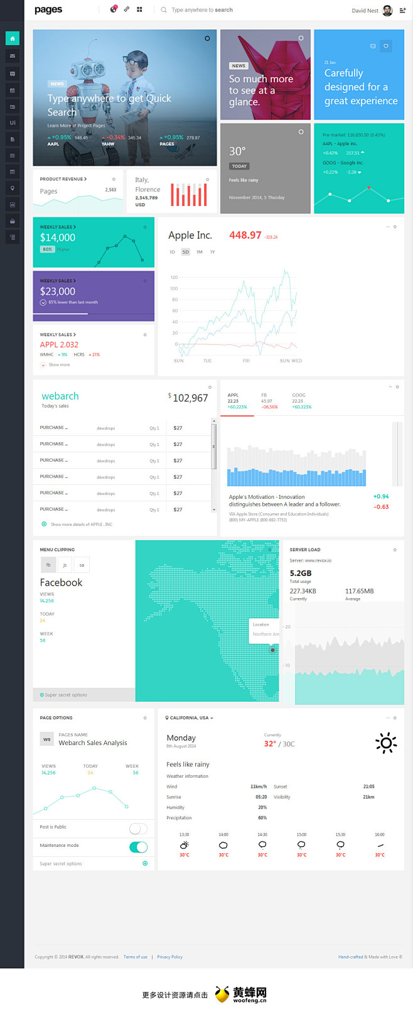Open the mail icon in sidebar

[12, 56]
